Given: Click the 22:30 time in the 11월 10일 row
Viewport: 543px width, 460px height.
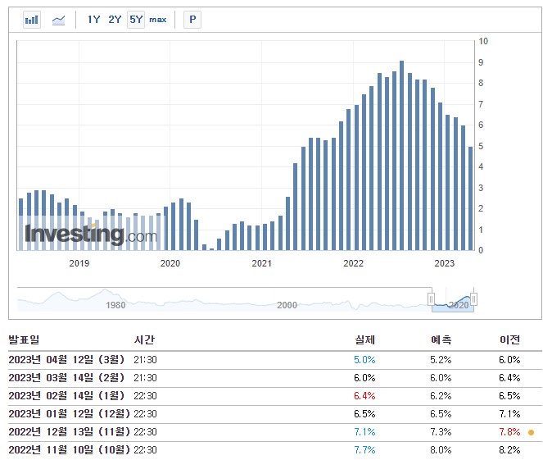Looking at the screenshot, I should click(146, 450).
